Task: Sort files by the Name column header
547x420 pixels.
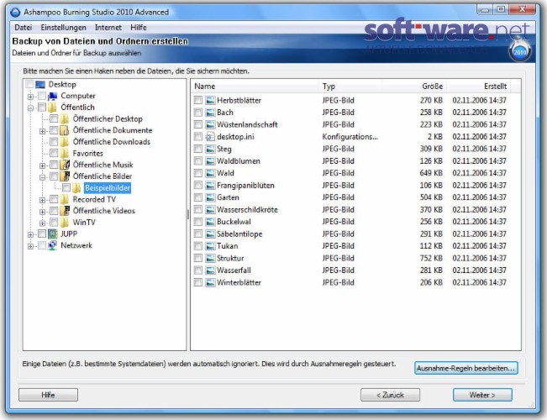Action: point(255,87)
